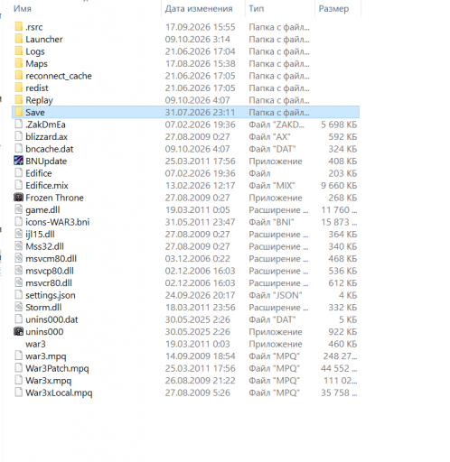
Task: Select the redist folder icon
Action: coord(19,88)
